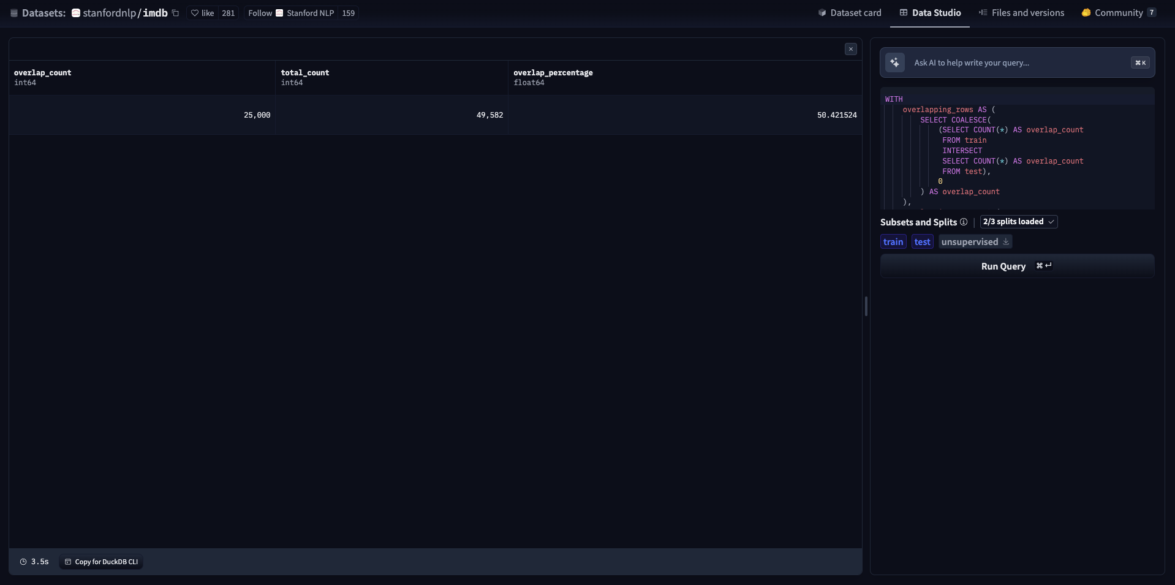Click the panel resize divider handle
Viewport: 1175px width, 585px height.
pos(866,306)
